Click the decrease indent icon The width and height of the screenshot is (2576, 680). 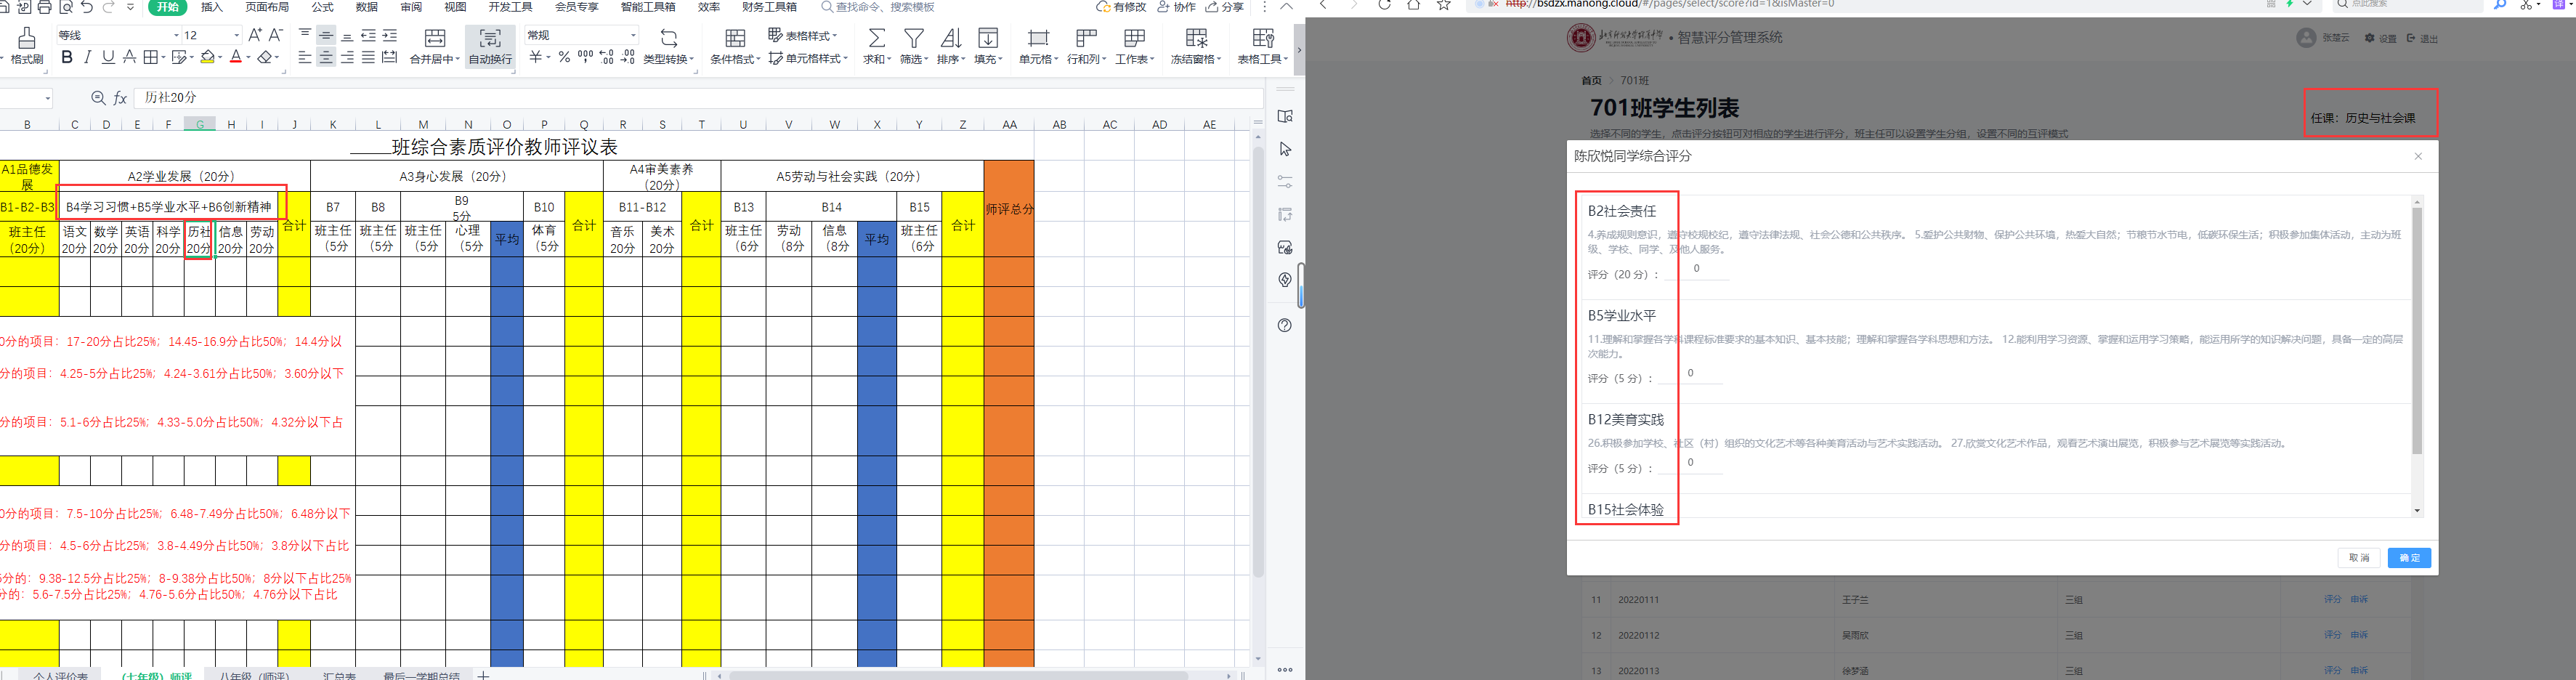(x=368, y=35)
